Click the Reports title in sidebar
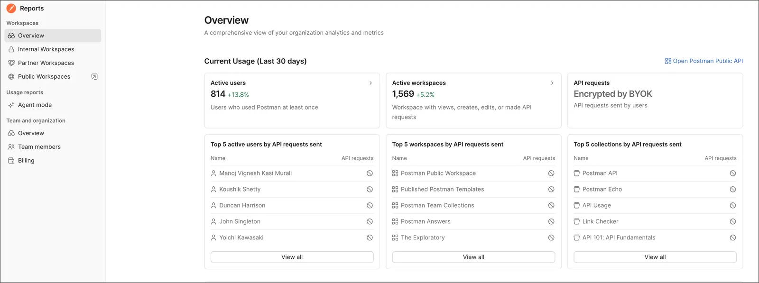759x283 pixels. 32,9
